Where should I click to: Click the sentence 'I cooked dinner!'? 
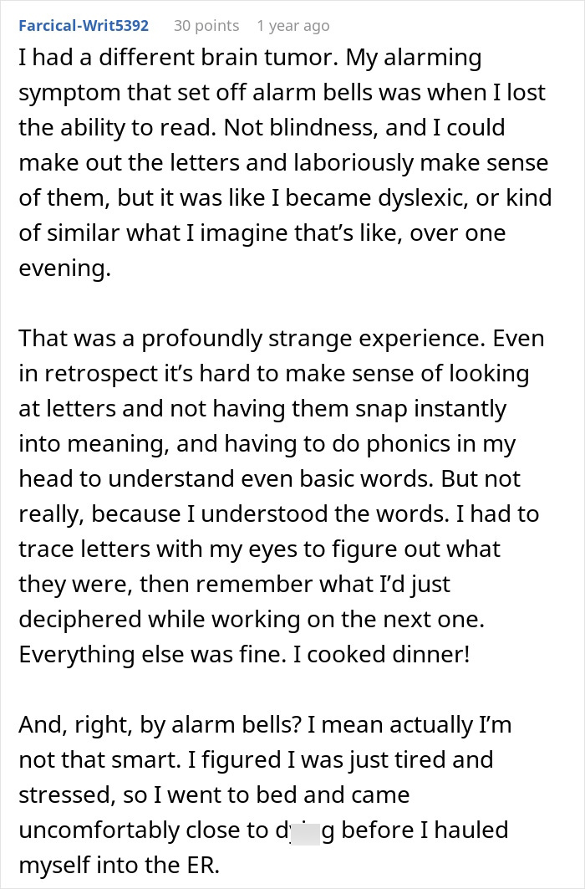pos(382,654)
